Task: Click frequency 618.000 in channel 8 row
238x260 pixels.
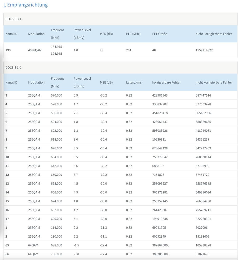Action: click(56, 139)
